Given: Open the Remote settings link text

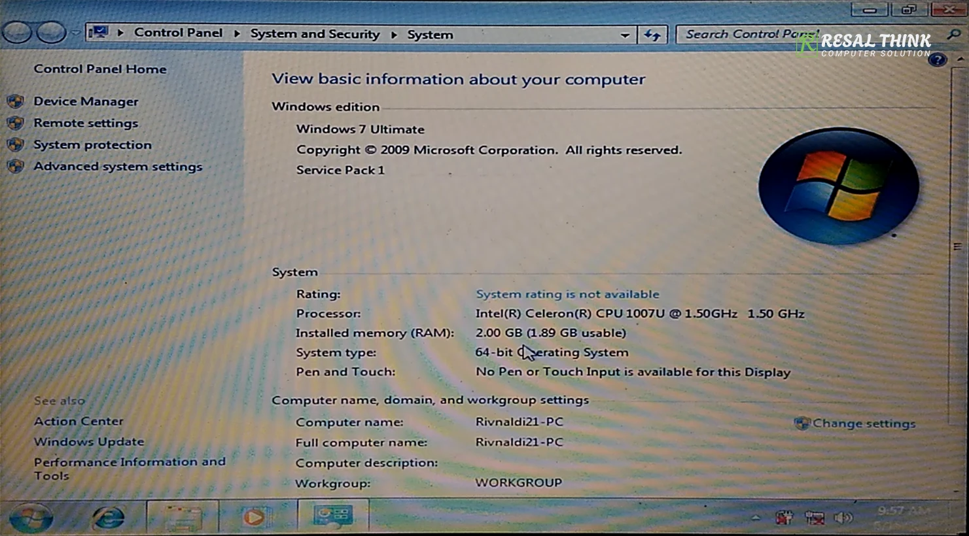Looking at the screenshot, I should pos(86,123).
